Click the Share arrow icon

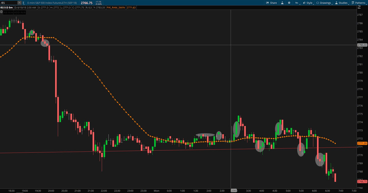(x=268, y=3)
